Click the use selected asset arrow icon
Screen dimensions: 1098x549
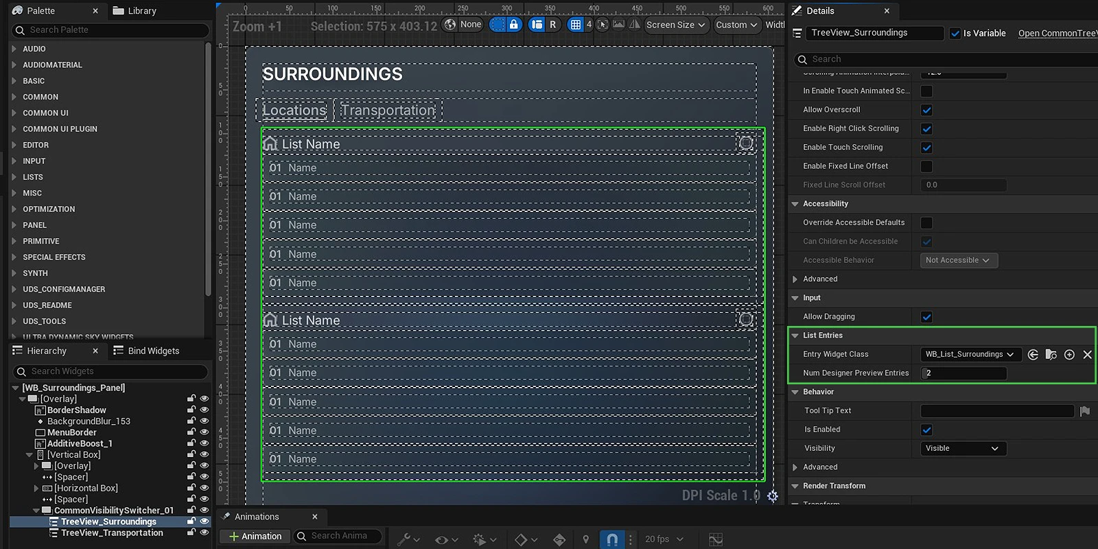[1033, 355]
